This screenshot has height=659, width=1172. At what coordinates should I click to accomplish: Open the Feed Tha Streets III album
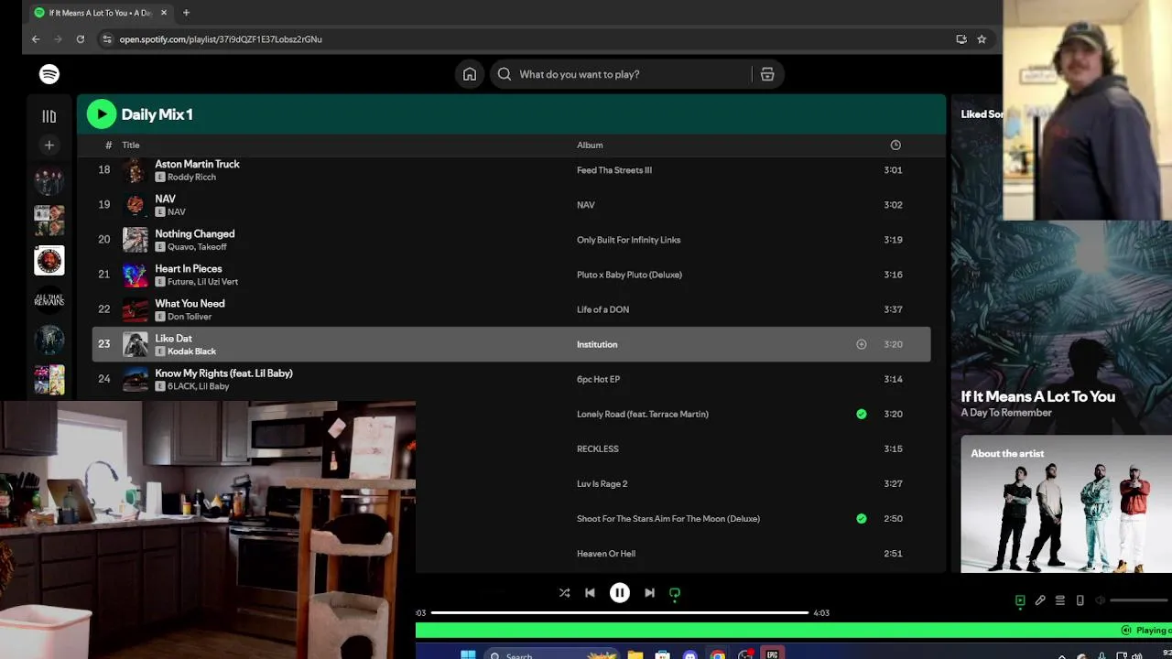[614, 170]
